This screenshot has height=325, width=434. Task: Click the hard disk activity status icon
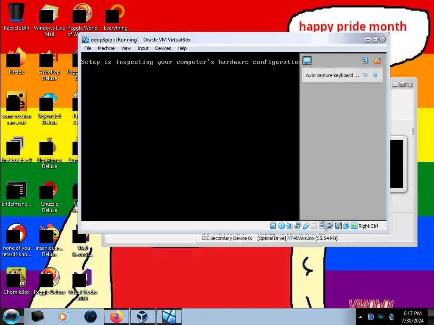click(x=273, y=226)
